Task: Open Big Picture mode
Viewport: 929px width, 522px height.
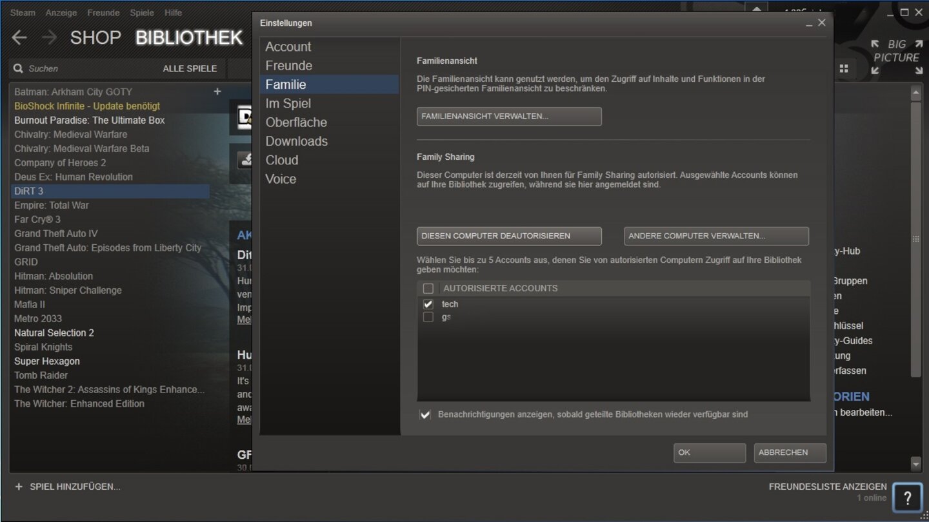Action: [x=896, y=57]
